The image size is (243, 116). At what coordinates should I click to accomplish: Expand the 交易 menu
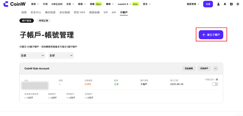[x=70, y=4]
